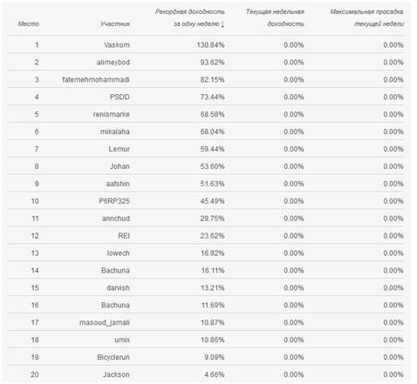Select participant renismarke
417x384 pixels.
(x=112, y=114)
